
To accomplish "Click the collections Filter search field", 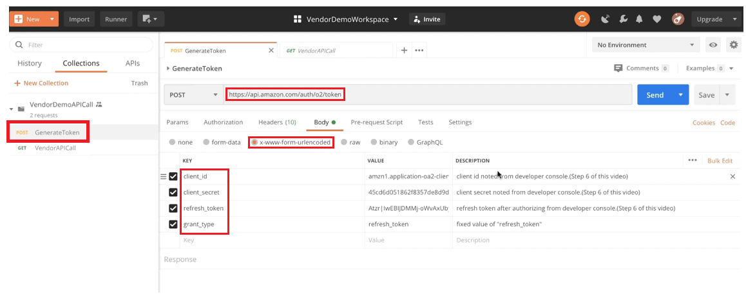I will click(81, 45).
